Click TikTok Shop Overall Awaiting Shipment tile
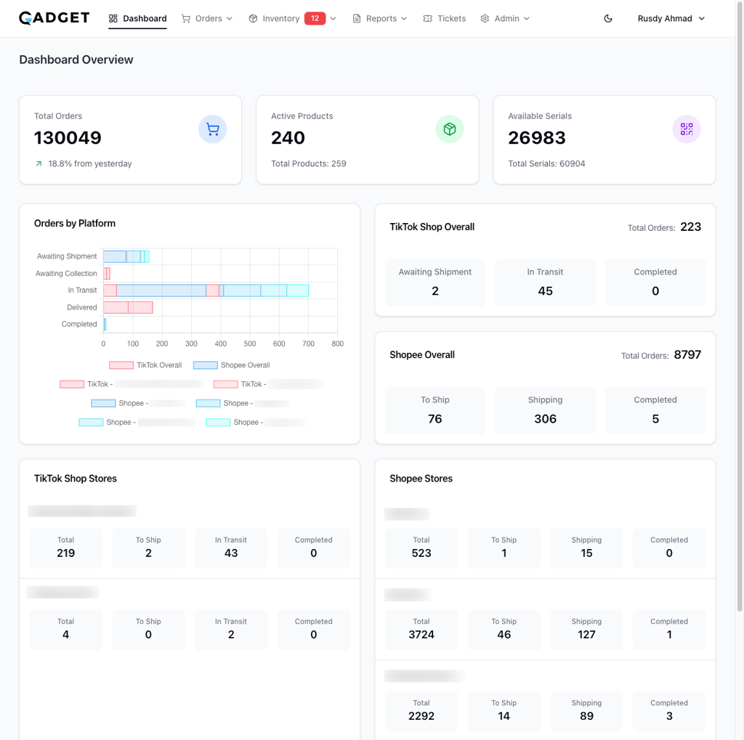 pyautogui.click(x=435, y=282)
